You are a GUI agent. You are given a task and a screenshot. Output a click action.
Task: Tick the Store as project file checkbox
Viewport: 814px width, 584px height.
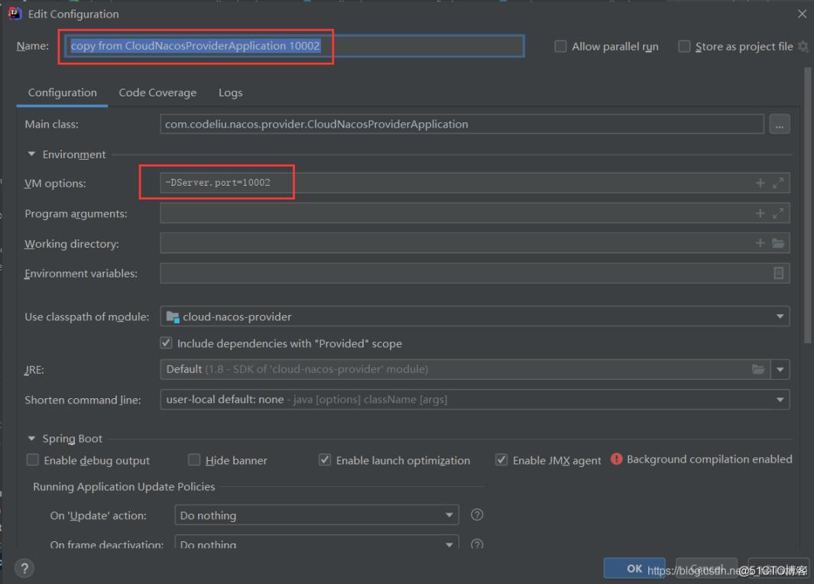click(684, 47)
